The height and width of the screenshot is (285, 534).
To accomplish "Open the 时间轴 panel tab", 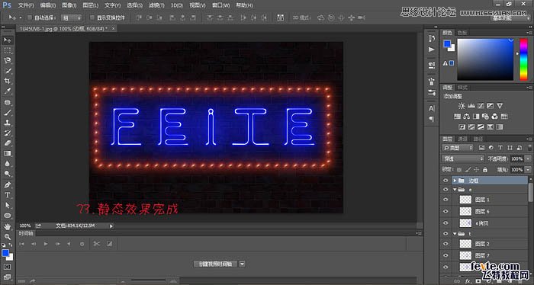I will coord(26,233).
